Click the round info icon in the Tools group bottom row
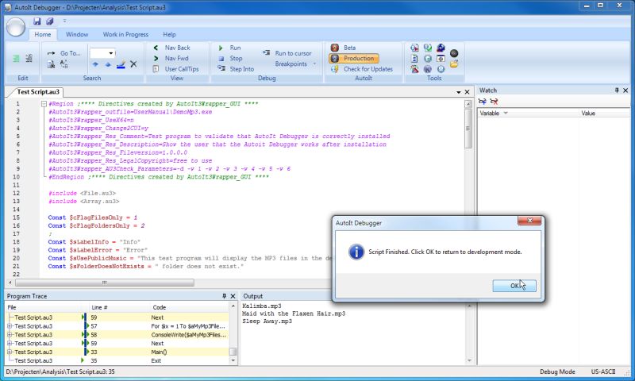Image resolution: width=635 pixels, height=381 pixels. point(441,69)
